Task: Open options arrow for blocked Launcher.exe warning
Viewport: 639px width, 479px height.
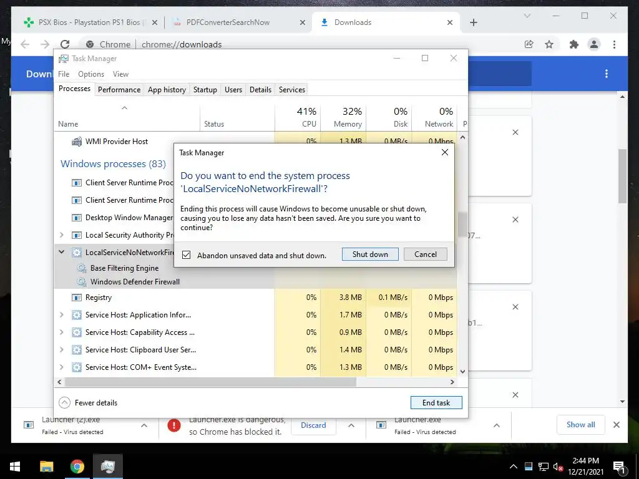Action: [x=351, y=425]
